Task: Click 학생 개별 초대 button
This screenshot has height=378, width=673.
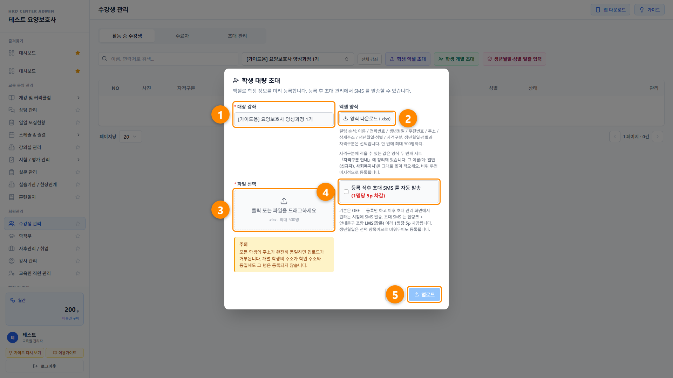Action: point(456,59)
